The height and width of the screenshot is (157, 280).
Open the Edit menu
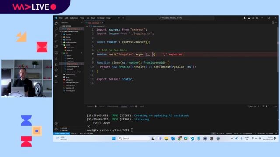pos(66,18)
